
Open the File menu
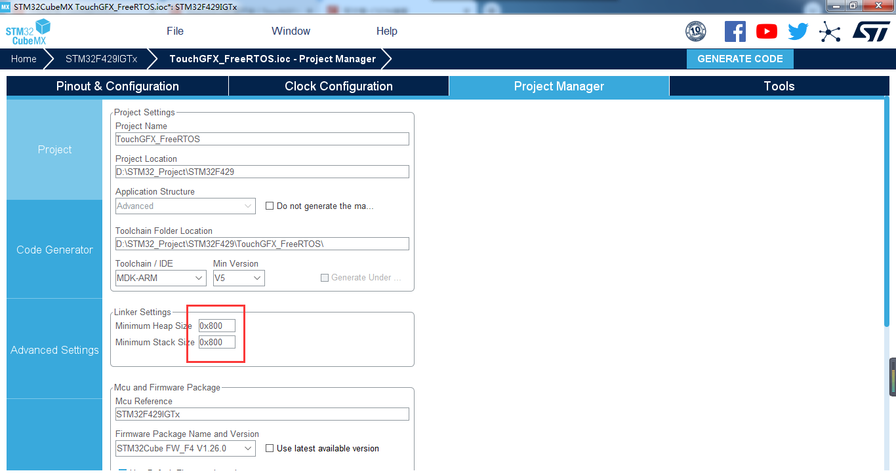175,31
